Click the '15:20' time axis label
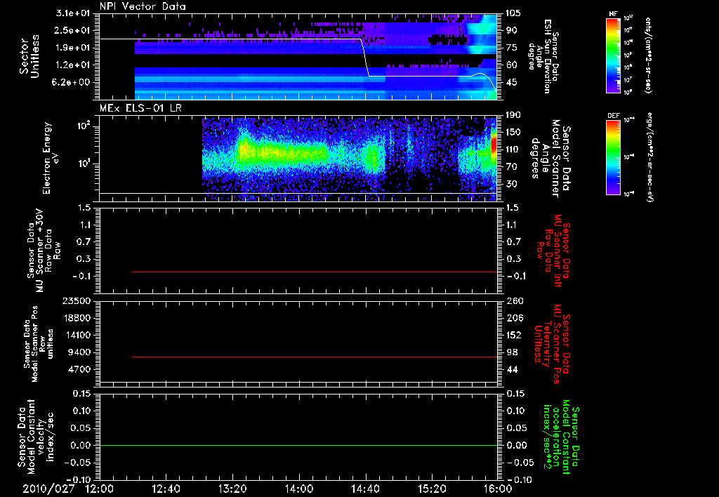 coord(432,489)
